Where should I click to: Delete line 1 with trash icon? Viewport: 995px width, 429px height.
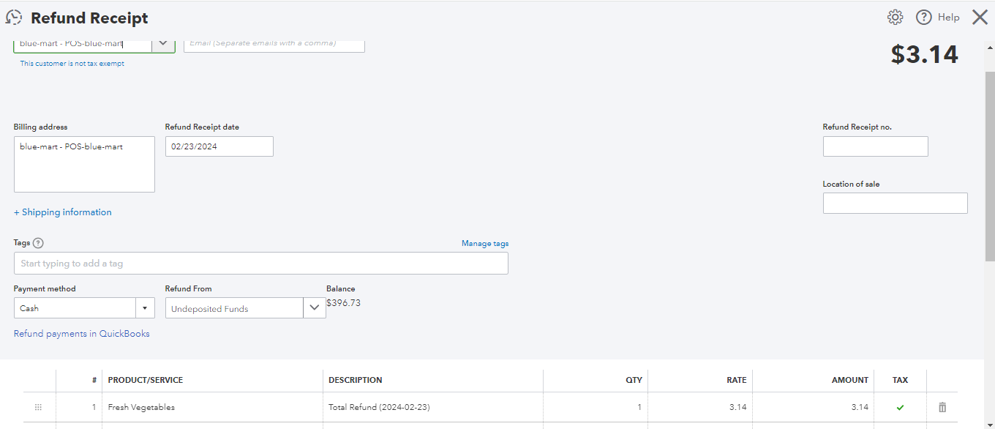tap(942, 407)
